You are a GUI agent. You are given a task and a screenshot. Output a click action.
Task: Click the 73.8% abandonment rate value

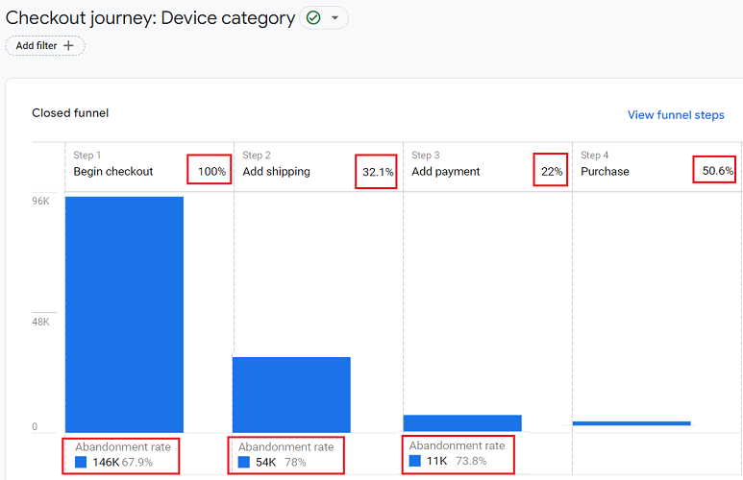[x=471, y=461]
